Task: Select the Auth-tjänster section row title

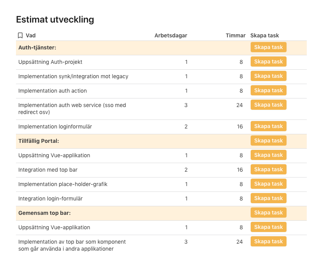Action: tap(37, 47)
